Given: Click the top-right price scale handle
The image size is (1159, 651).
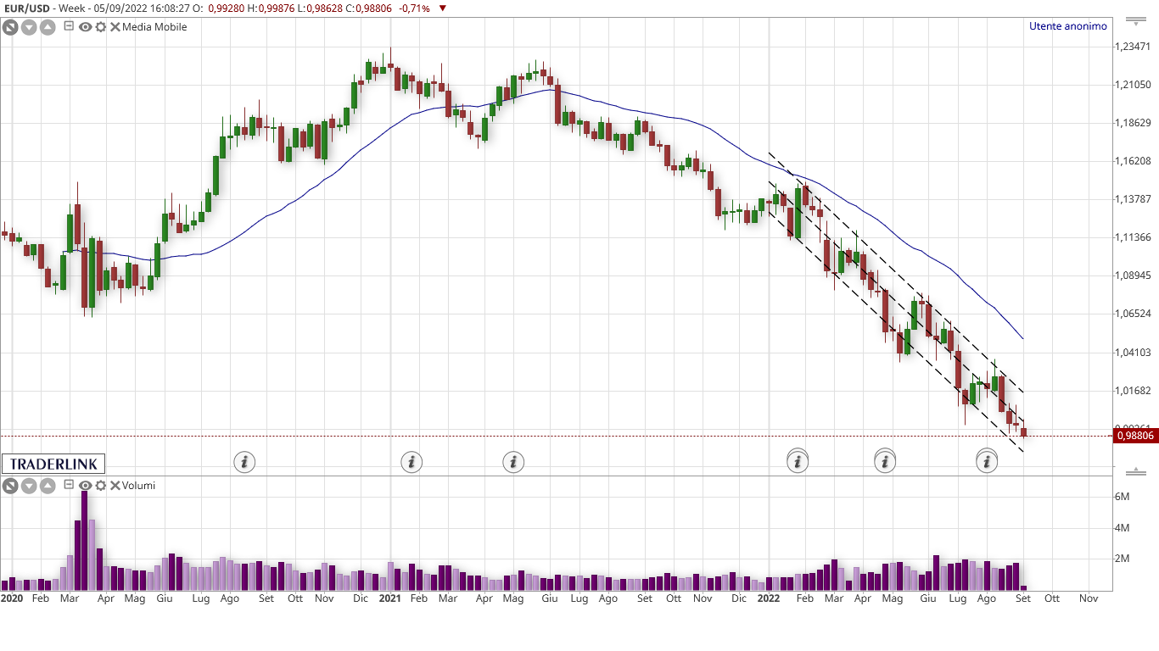Looking at the screenshot, I should point(1135,19).
